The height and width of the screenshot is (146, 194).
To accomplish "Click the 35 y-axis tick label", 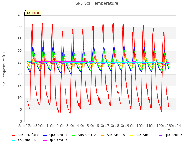I will pos(19,39).
